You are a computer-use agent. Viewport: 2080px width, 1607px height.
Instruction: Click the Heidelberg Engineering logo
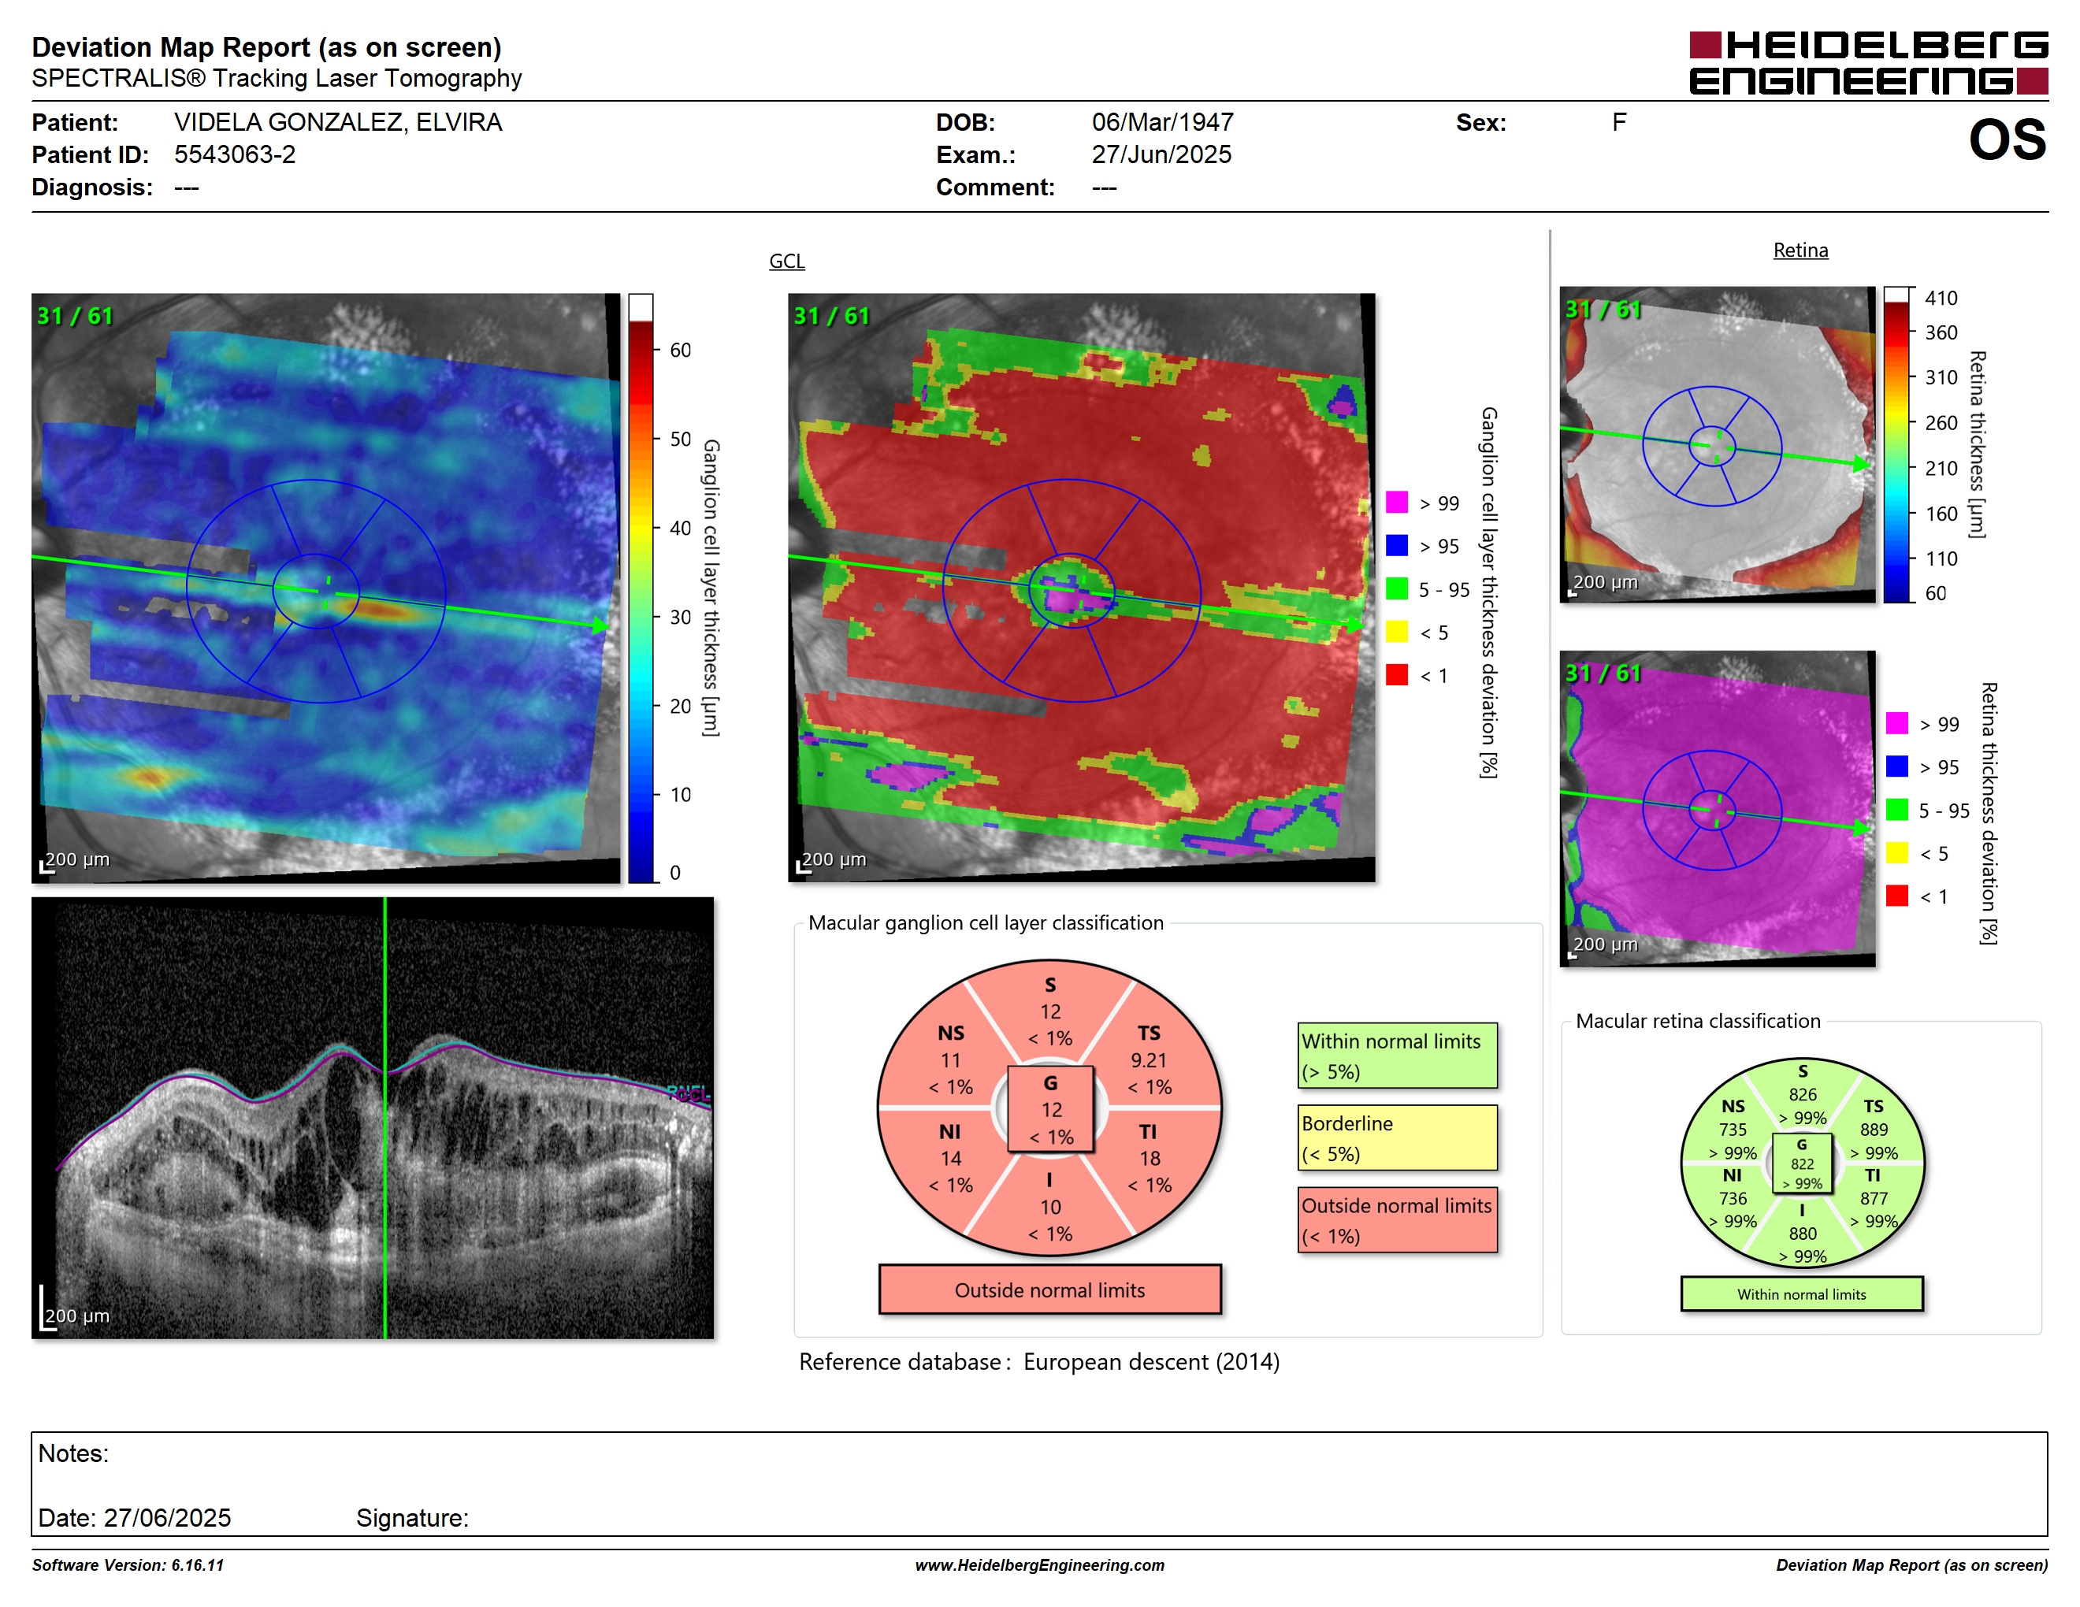[x=1867, y=64]
